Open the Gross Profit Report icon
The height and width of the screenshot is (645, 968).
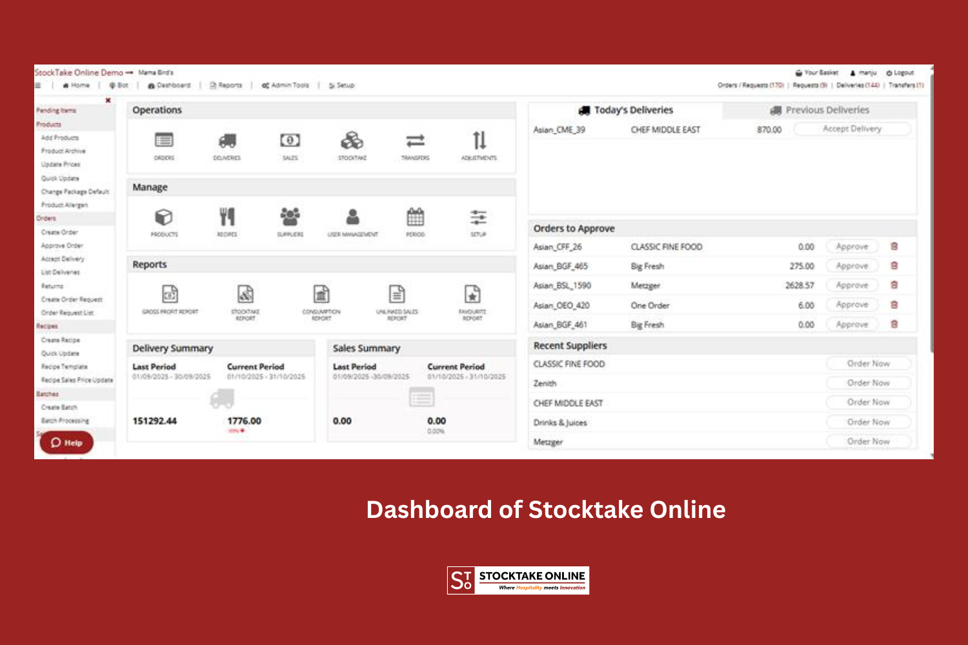coord(169,293)
